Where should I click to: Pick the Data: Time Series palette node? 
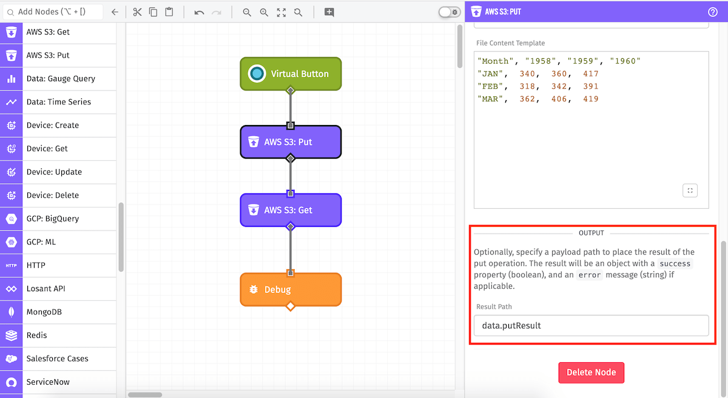tap(58, 102)
